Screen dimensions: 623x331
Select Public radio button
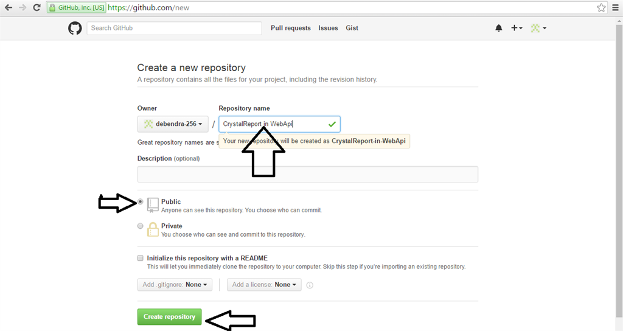point(141,202)
